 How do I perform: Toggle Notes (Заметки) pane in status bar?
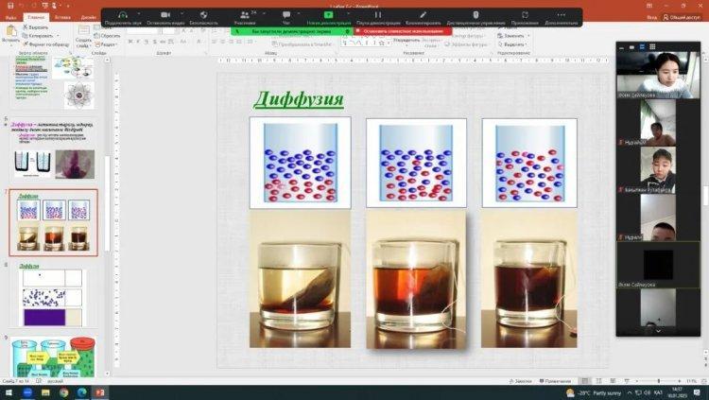pos(521,381)
